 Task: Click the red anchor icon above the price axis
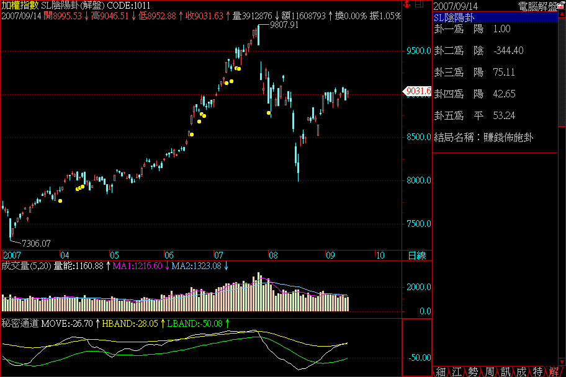coord(407,5)
